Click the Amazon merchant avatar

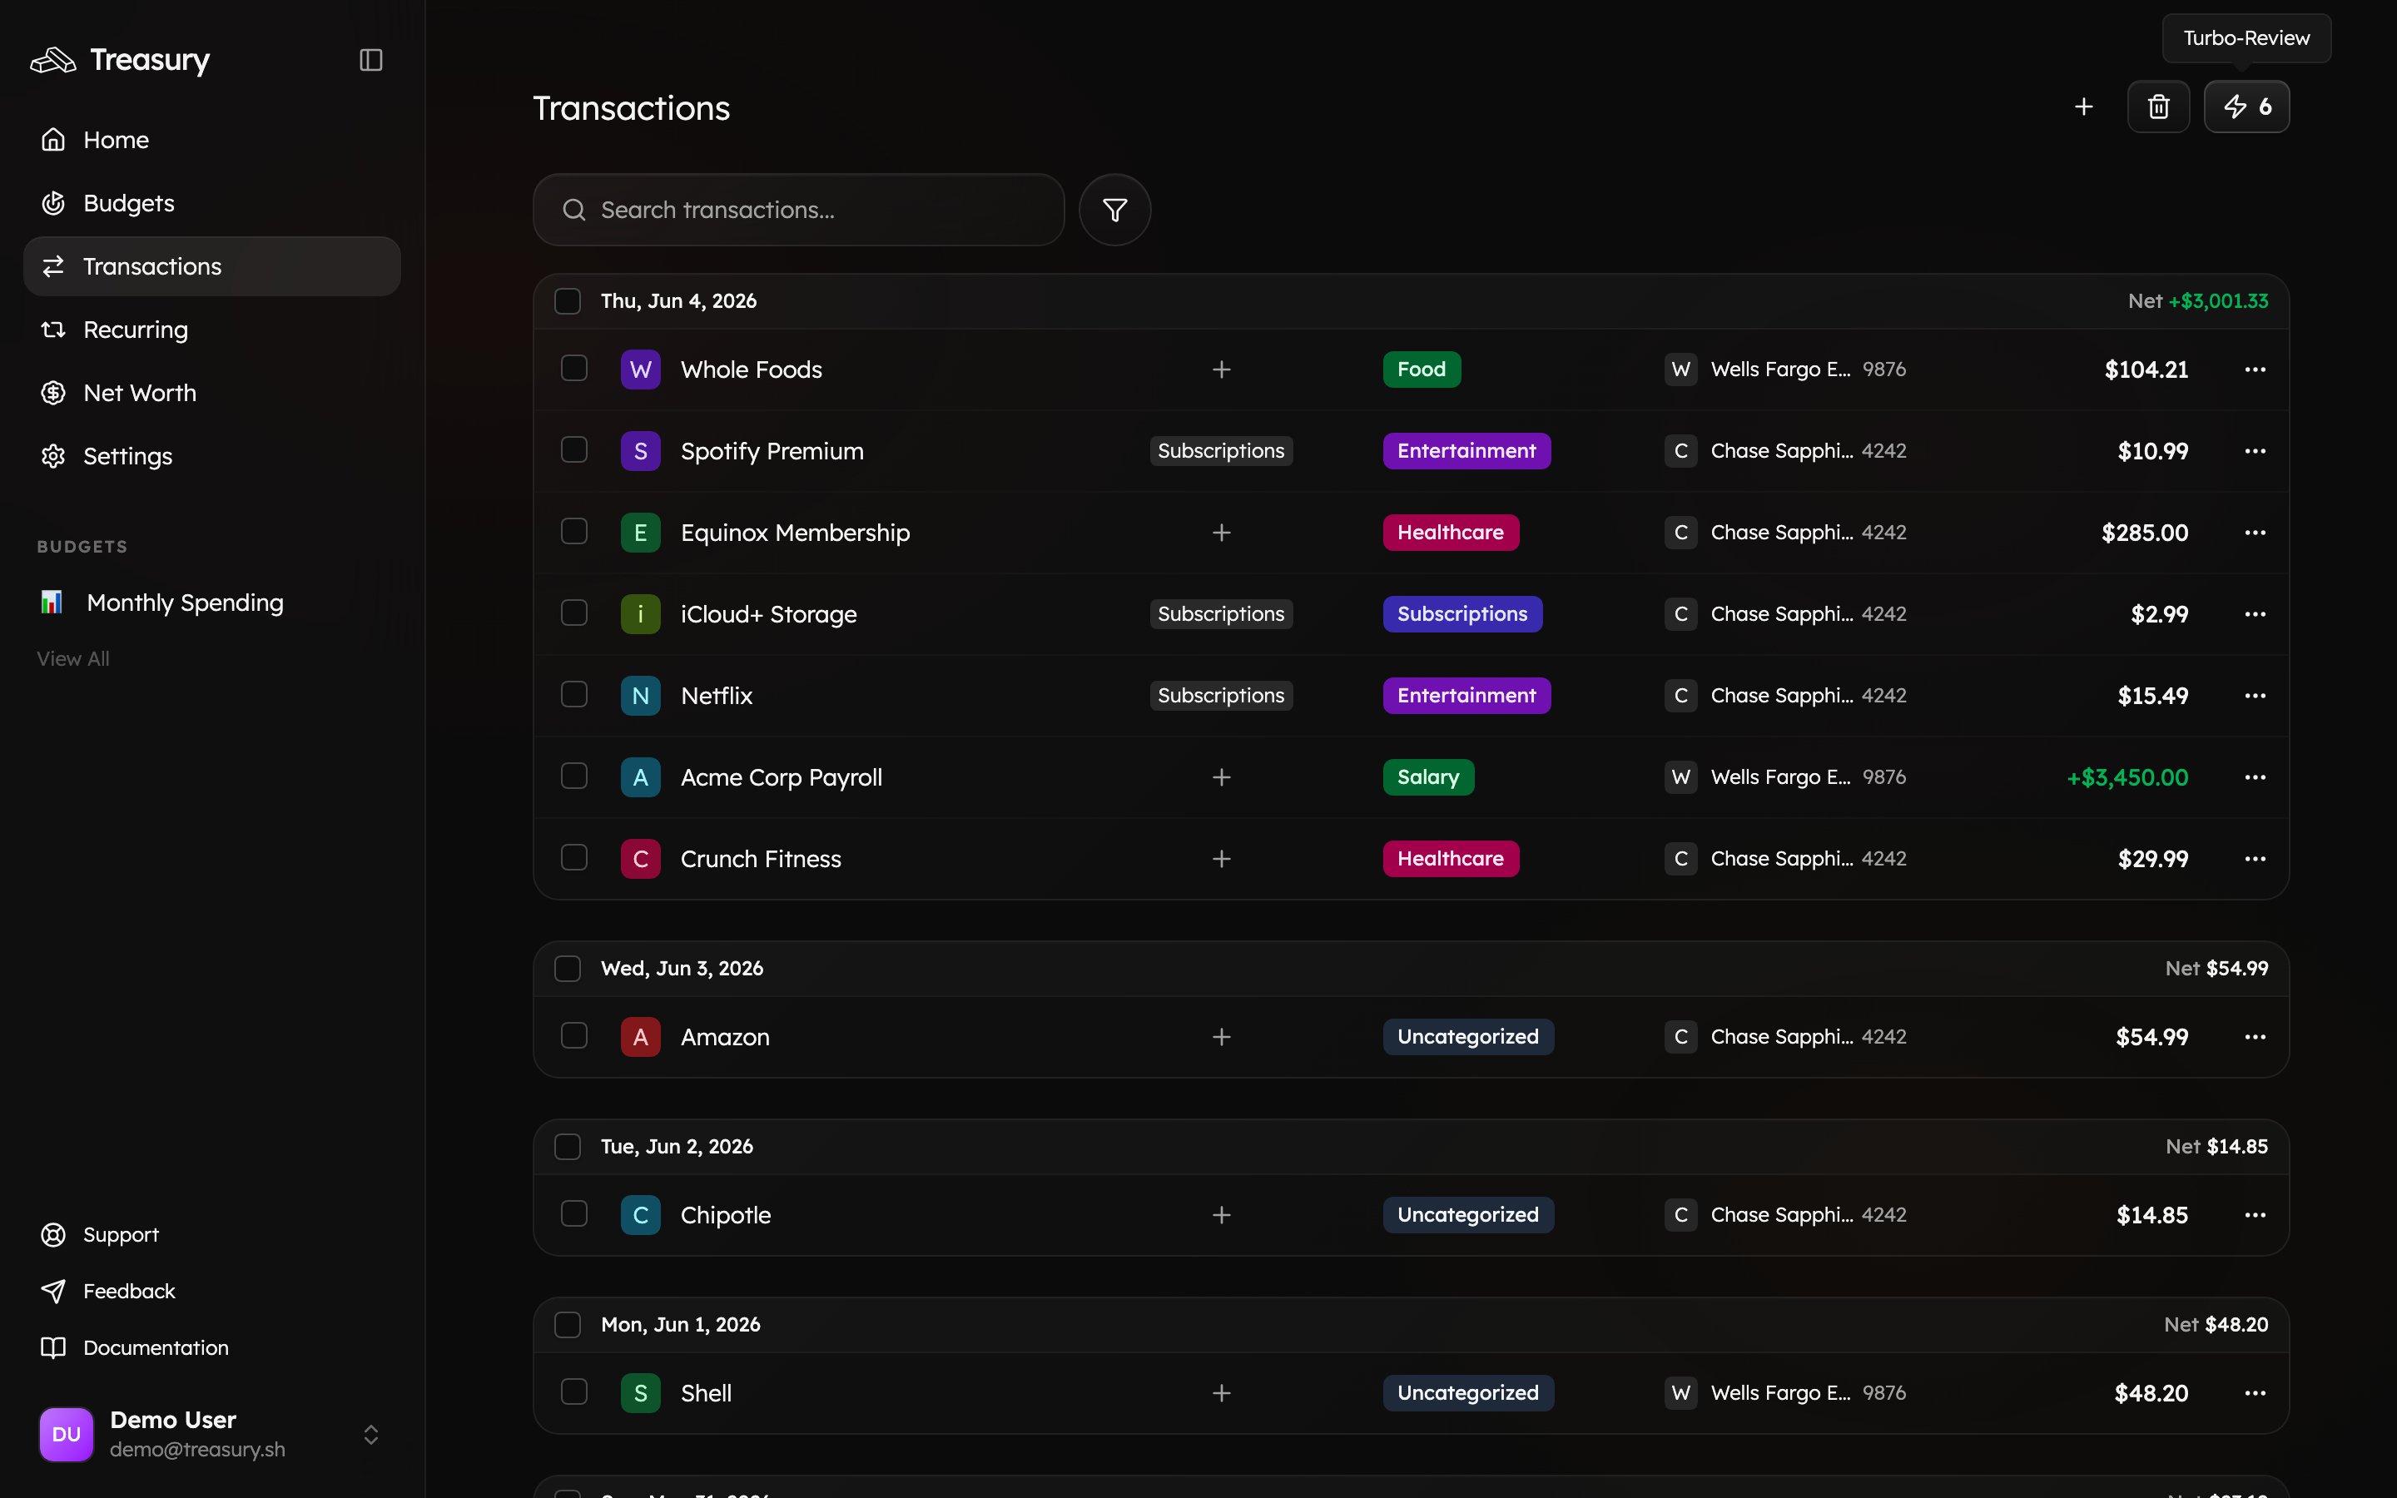click(x=640, y=1037)
